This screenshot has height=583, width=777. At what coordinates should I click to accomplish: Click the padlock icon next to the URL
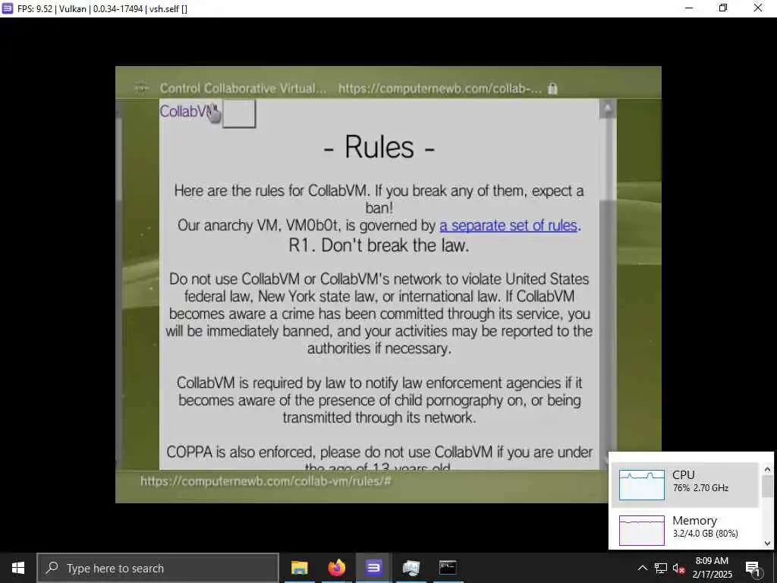click(552, 88)
